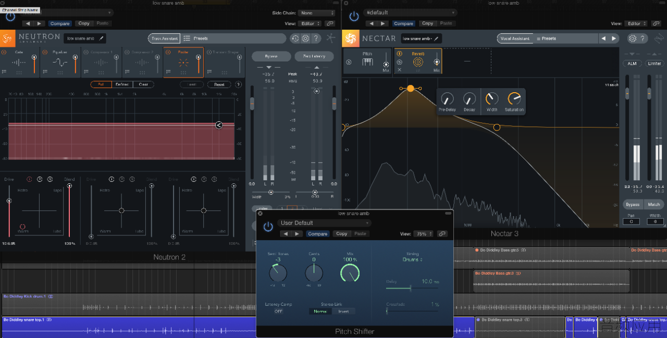Toggle power button in Nectar plugin header
This screenshot has width=667, height=338.
pyautogui.click(x=354, y=16)
